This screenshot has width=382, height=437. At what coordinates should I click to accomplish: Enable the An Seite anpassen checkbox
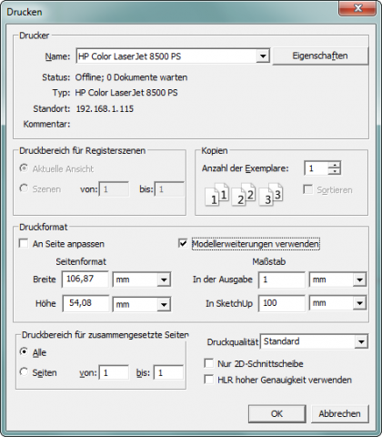(24, 243)
